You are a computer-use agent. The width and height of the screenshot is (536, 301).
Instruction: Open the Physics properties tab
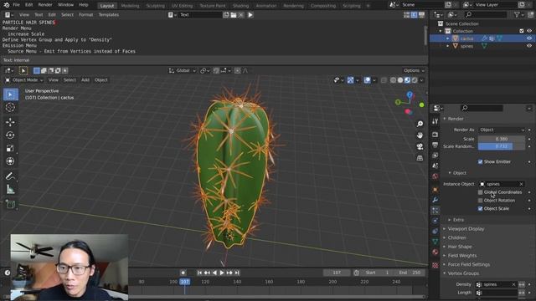[435, 221]
